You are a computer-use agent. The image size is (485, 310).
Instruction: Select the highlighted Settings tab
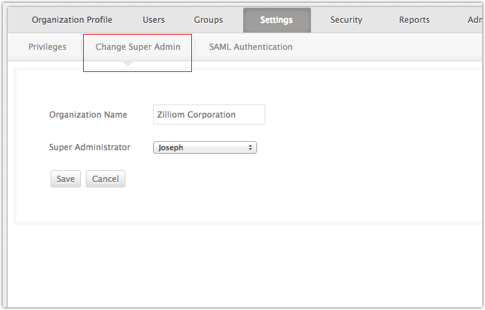[x=277, y=20]
